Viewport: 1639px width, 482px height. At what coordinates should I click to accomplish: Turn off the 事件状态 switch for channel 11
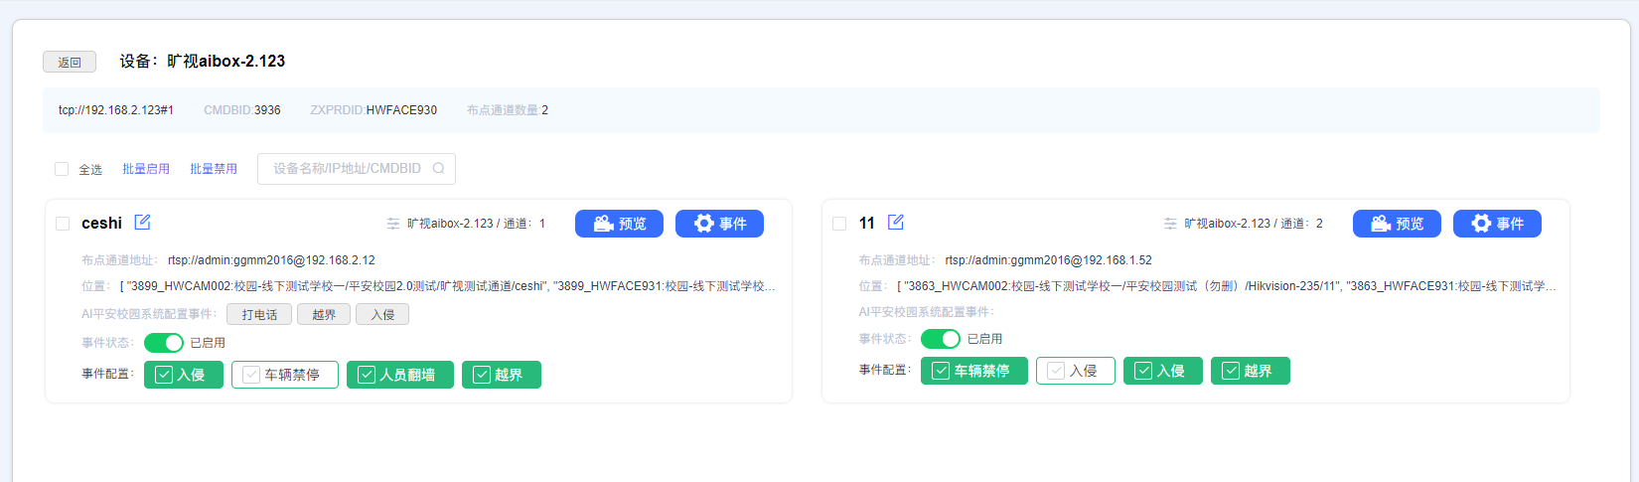coord(941,339)
